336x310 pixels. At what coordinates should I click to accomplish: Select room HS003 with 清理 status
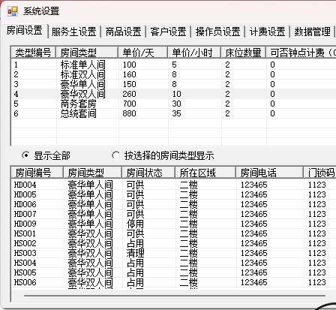pos(173,253)
